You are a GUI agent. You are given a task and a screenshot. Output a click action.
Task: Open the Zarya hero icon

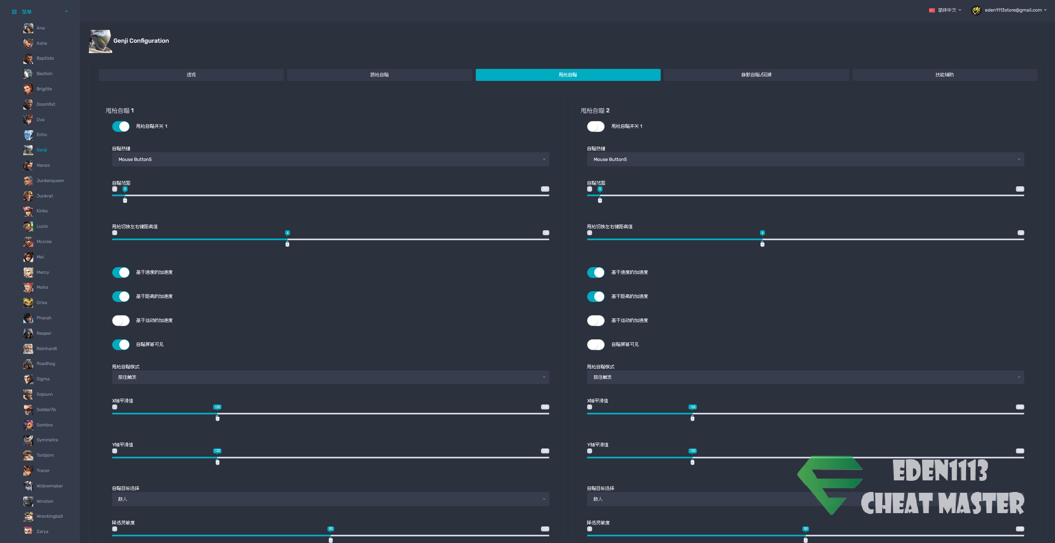pos(28,531)
